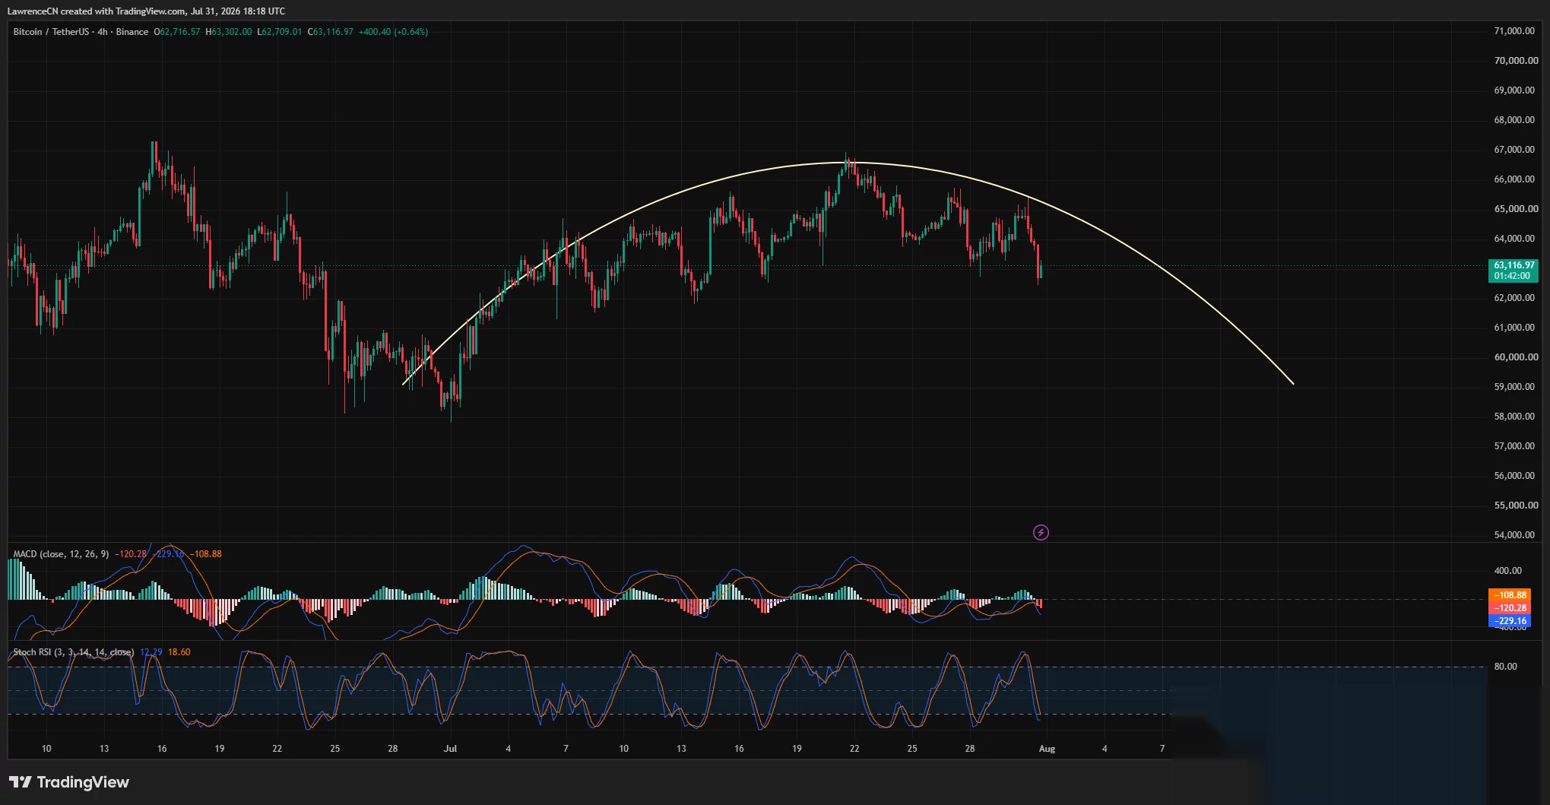1550x805 pixels.
Task: Click the 67,000.00 price axis label
Action: click(x=1514, y=150)
